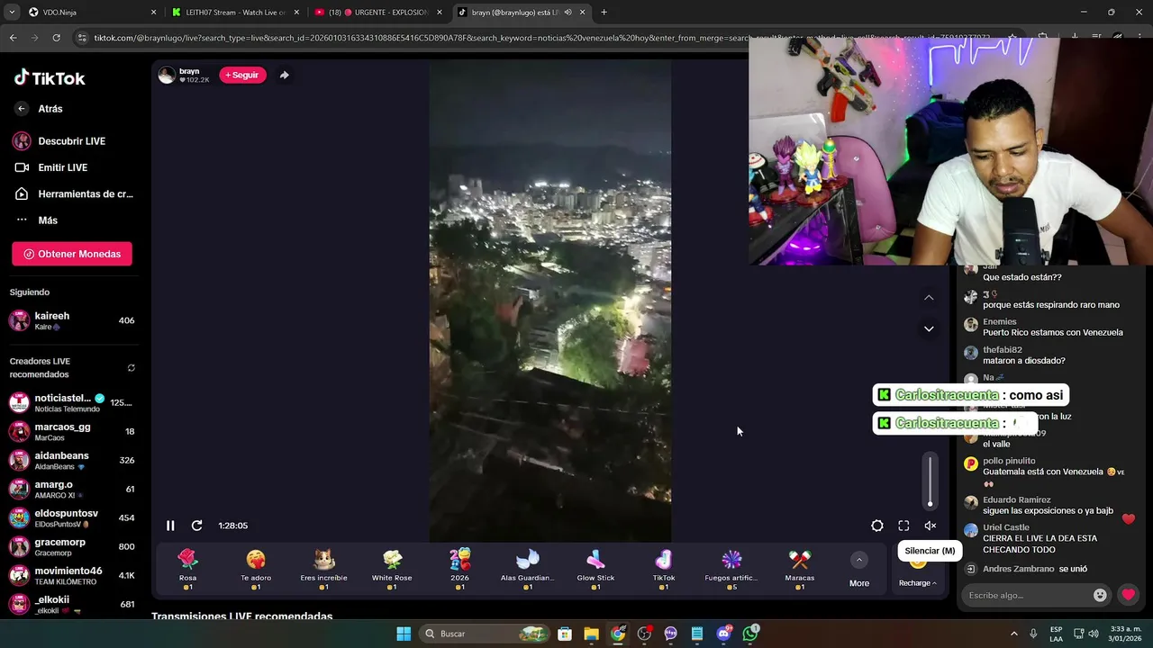
Task: Click the taskbar Buscar search box
Action: 483,634
